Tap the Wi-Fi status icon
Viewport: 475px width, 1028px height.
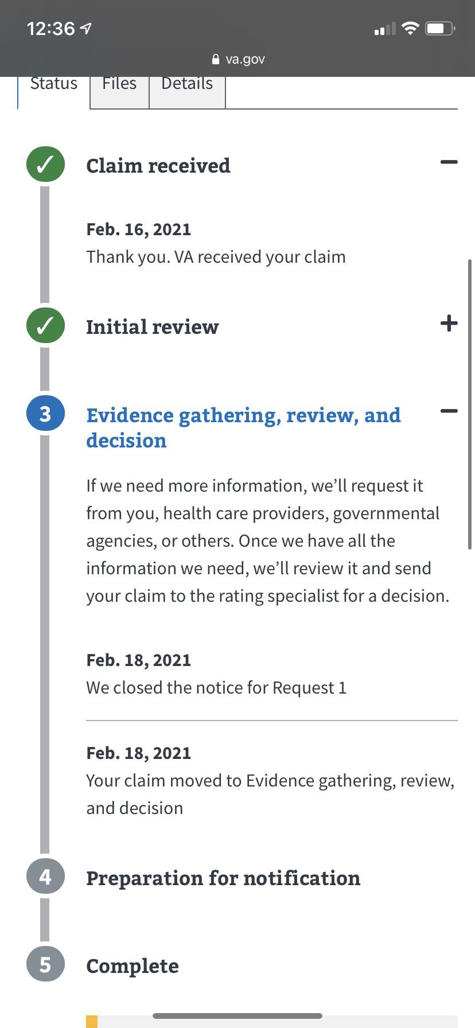pos(410,28)
